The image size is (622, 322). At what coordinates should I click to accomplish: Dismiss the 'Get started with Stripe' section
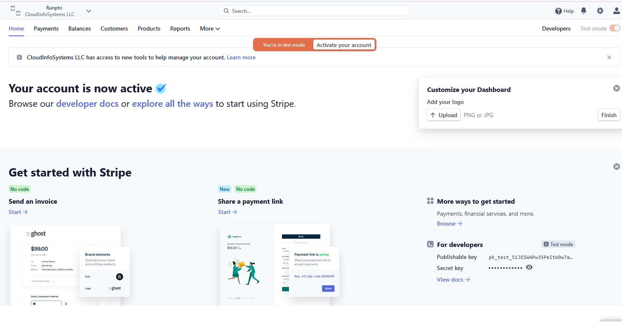[x=616, y=166]
